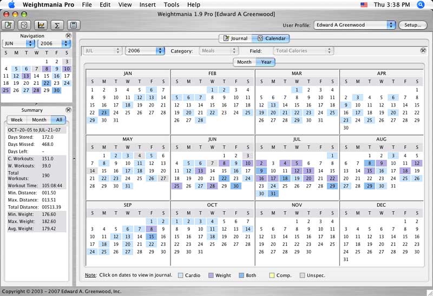Viewport: 433px width, 296px height.
Task: Click the Unspec. legend color swatch
Action: click(303, 275)
